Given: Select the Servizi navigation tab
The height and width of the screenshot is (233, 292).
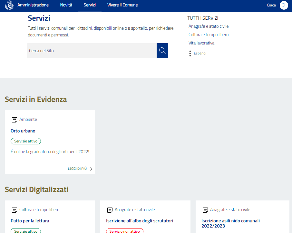Looking at the screenshot, I should point(90,5).
